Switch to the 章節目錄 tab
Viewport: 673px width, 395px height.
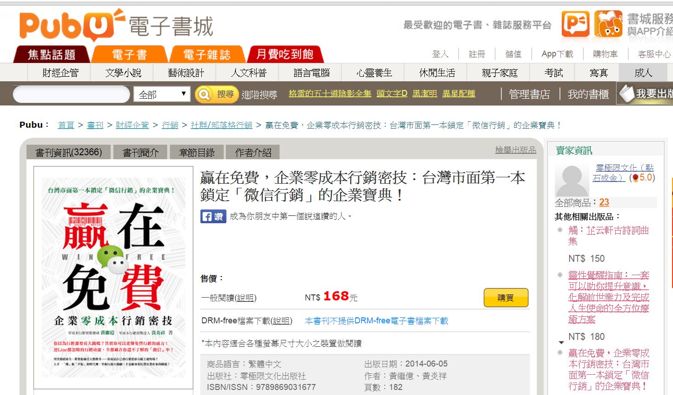[x=197, y=152]
